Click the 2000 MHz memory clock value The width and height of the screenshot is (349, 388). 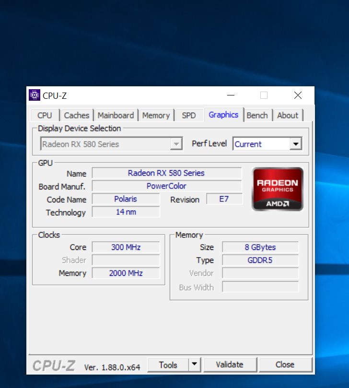tap(126, 273)
